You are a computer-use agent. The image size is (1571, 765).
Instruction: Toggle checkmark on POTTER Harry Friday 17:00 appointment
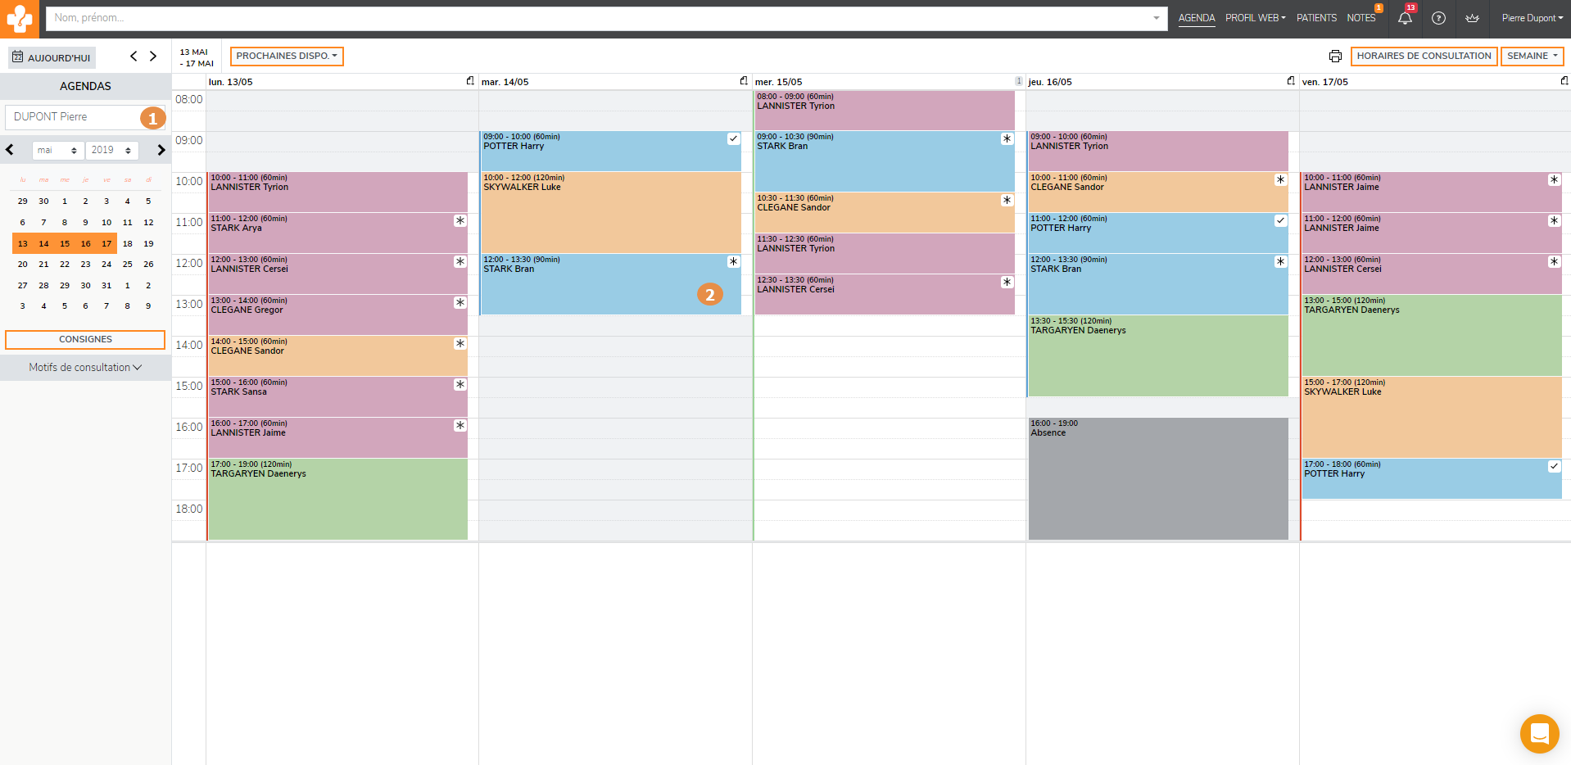[1554, 467]
